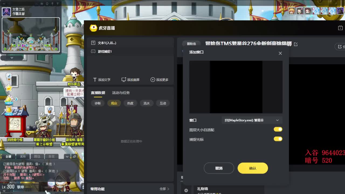Click the lightbulb hint icon in game
Image resolution: width=345 pixels, height=194 pixels.
point(9,77)
